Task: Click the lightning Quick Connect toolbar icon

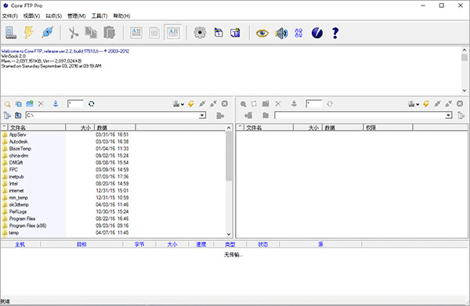Action: (x=29, y=32)
